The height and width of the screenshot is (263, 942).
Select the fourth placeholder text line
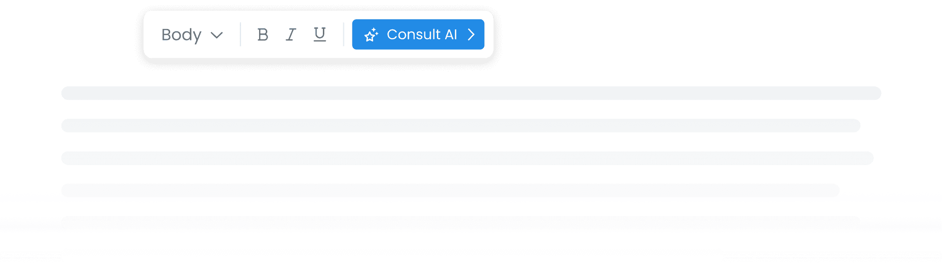click(x=450, y=190)
